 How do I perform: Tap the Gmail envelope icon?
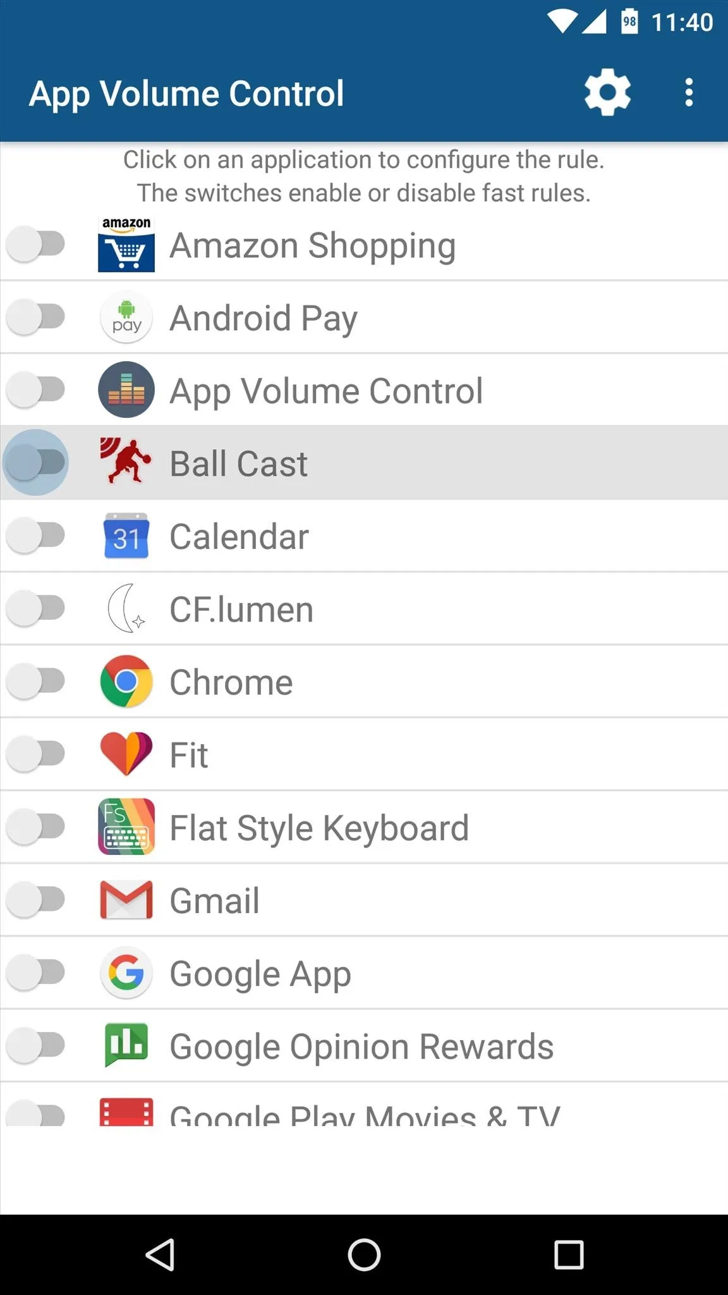click(126, 899)
